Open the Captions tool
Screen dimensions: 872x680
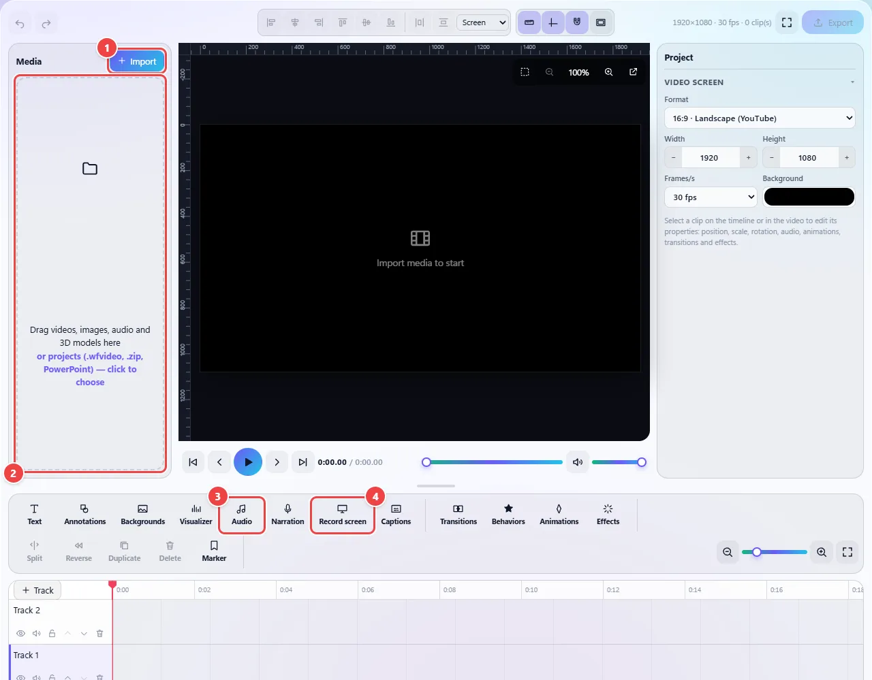pos(396,515)
